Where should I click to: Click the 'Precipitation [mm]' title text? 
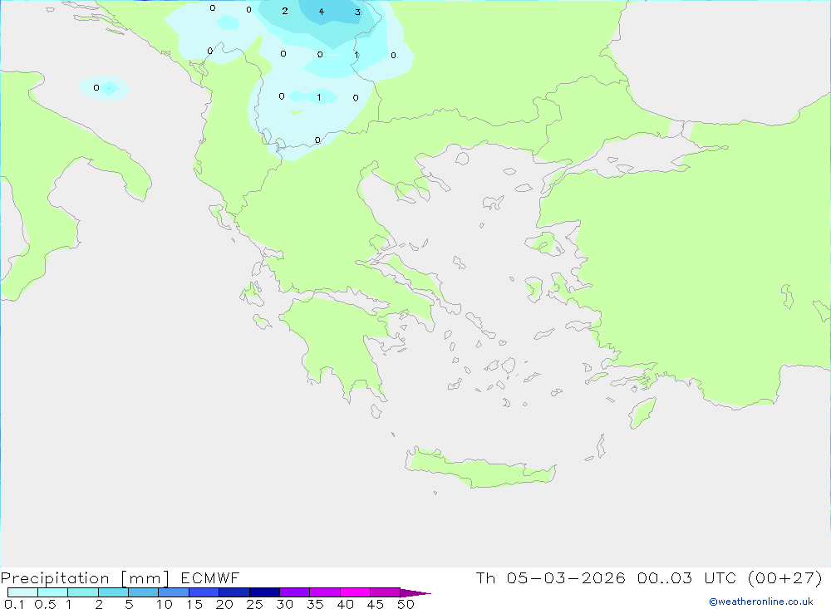point(85,578)
